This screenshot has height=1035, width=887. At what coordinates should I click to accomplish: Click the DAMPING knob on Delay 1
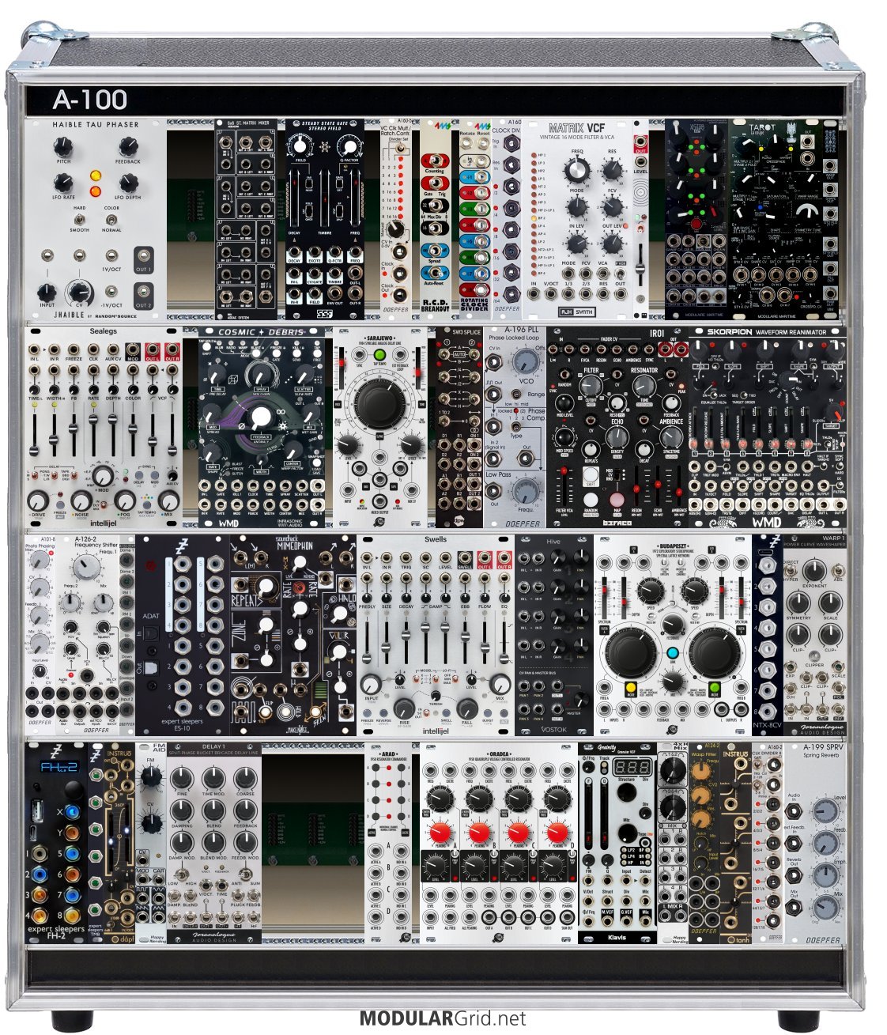182,809
